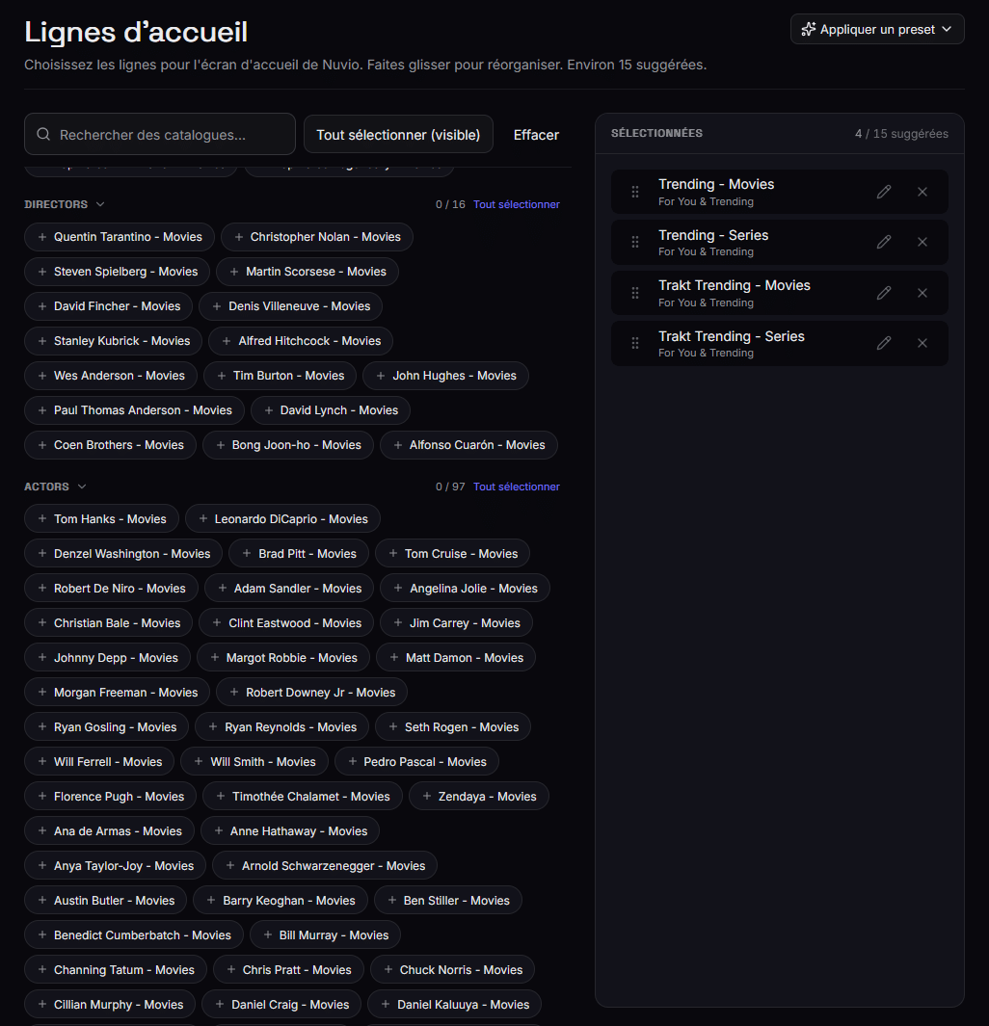
Task: Click the Effacer button
Action: [536, 135]
